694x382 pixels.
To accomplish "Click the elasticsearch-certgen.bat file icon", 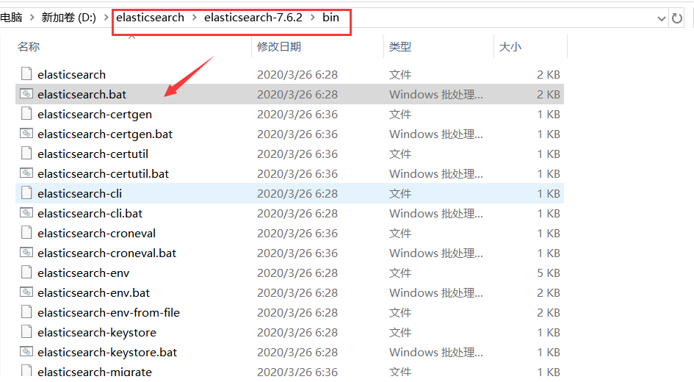I will pos(26,133).
